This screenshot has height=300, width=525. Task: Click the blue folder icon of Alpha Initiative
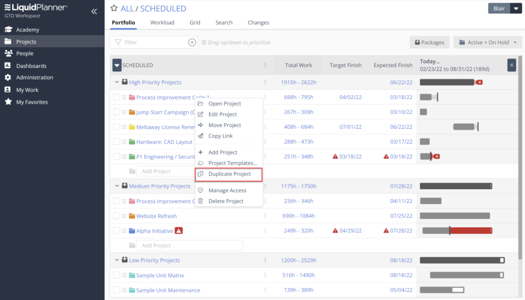[132, 231]
